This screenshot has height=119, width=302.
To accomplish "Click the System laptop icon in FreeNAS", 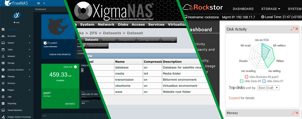I will pos(3,43).
